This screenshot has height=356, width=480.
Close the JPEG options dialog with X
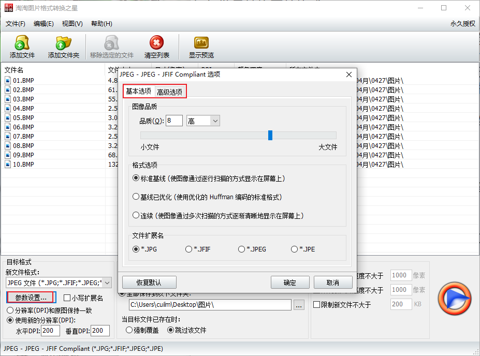[x=349, y=75]
